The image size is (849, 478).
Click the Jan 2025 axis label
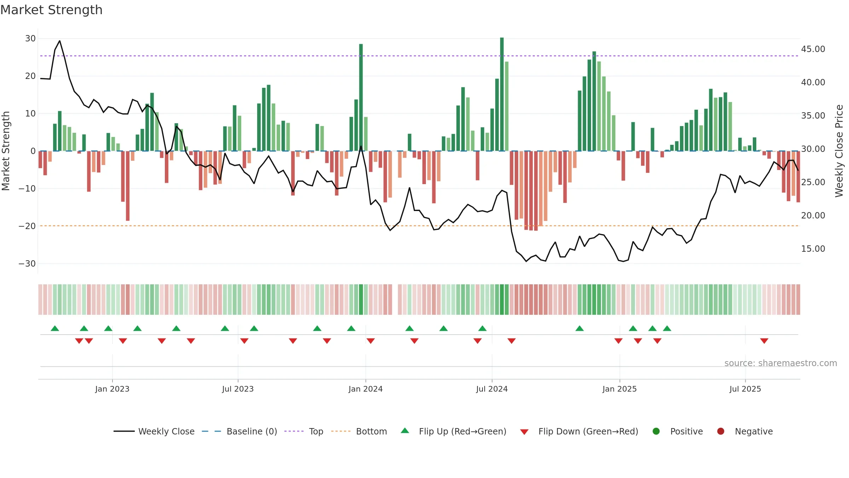[619, 389]
